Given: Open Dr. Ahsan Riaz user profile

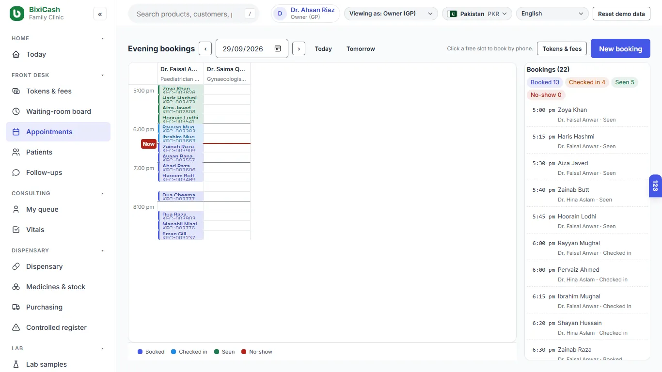Looking at the screenshot, I should pyautogui.click(x=306, y=14).
